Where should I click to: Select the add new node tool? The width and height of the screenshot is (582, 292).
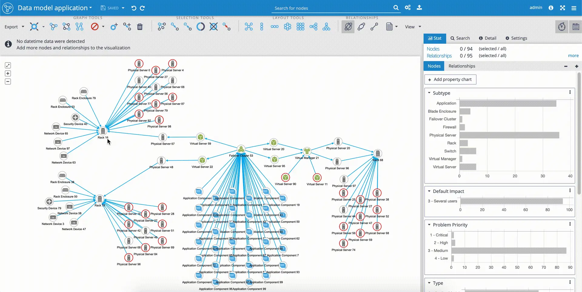[114, 27]
